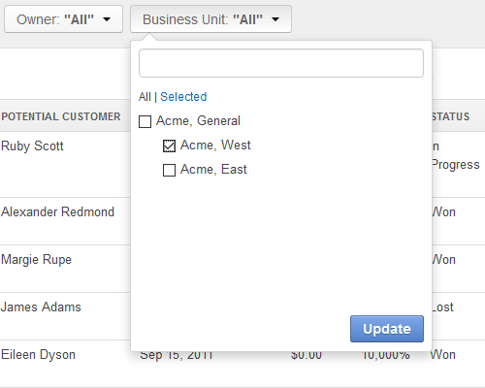
Task: Open Ruby Scott opportunity row
Action: tap(32, 146)
